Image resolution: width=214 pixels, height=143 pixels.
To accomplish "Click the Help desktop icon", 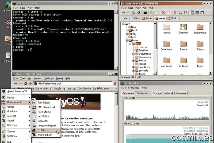I will (x=8, y=24).
